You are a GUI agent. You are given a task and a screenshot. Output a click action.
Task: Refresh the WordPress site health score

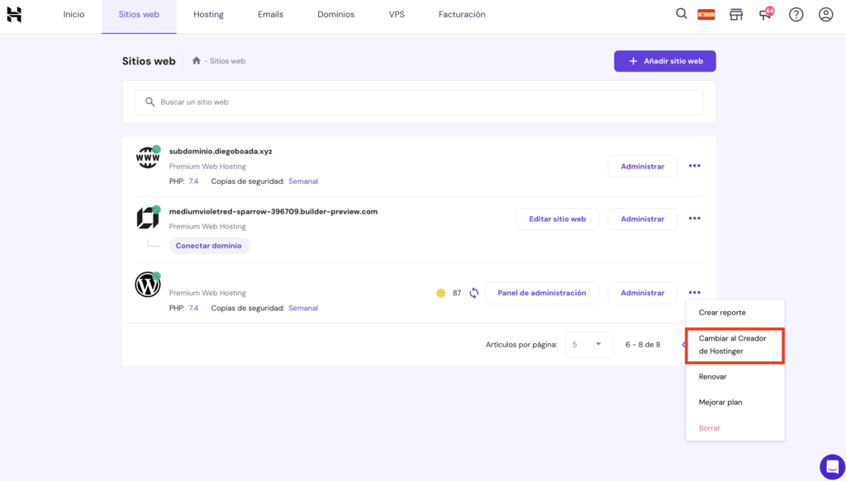pyautogui.click(x=472, y=292)
